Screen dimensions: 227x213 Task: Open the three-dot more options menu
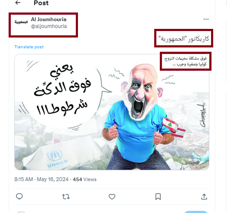206,19
